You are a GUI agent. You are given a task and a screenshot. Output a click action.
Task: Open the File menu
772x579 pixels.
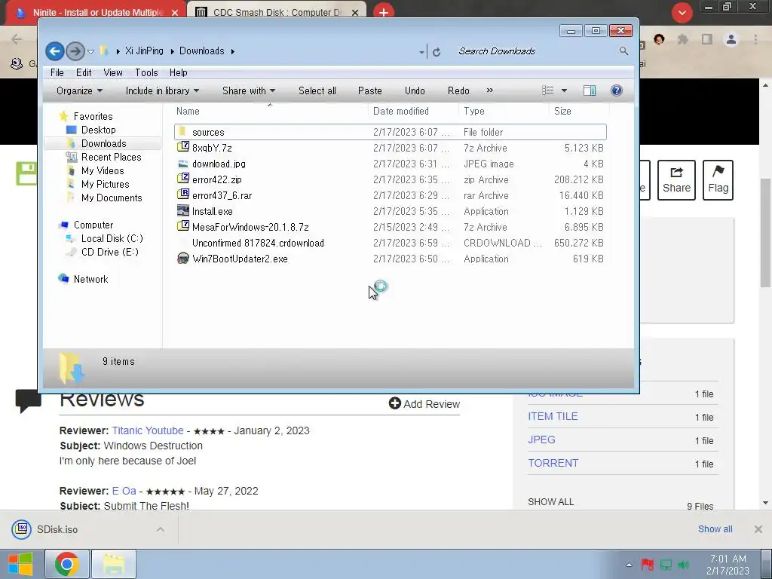(x=57, y=73)
